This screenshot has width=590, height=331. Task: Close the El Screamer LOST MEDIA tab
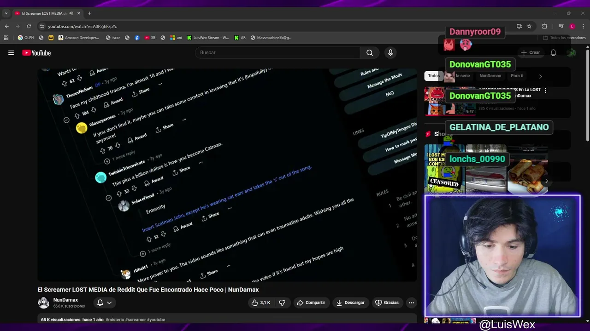point(78,13)
